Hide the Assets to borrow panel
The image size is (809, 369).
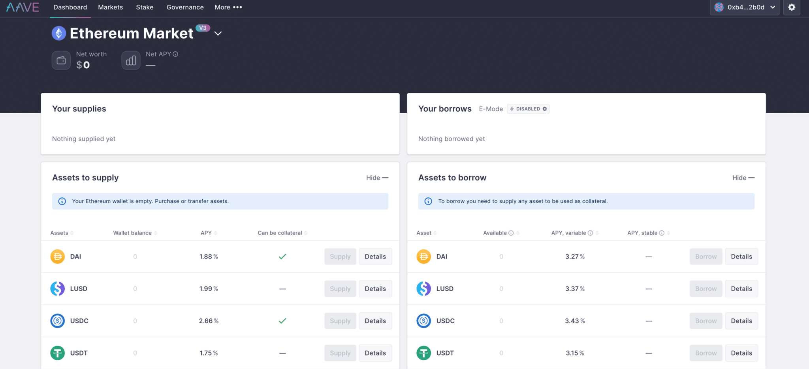pyautogui.click(x=743, y=178)
